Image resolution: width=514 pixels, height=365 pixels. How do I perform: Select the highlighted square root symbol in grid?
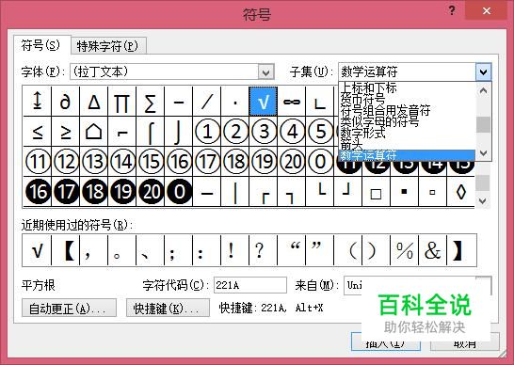[x=264, y=102]
